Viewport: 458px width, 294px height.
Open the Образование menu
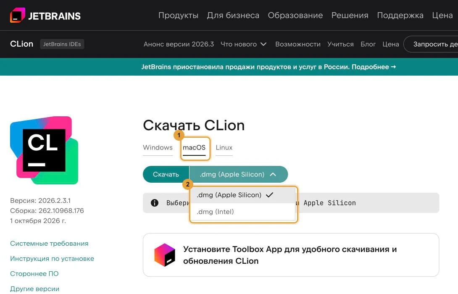click(295, 15)
